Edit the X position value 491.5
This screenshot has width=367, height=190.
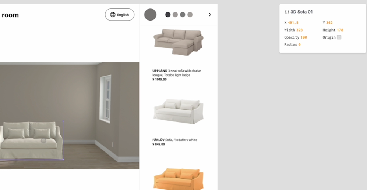293,23
